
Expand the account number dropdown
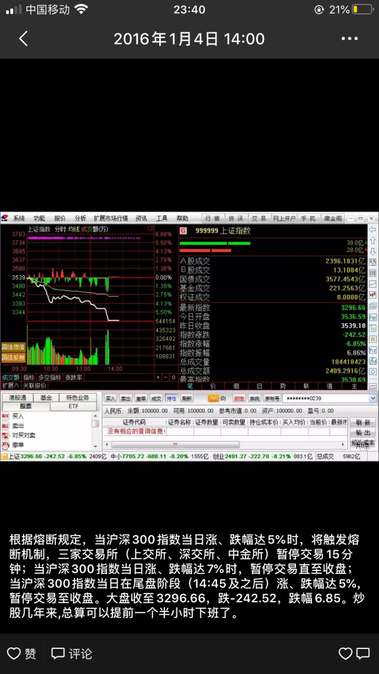372,398
